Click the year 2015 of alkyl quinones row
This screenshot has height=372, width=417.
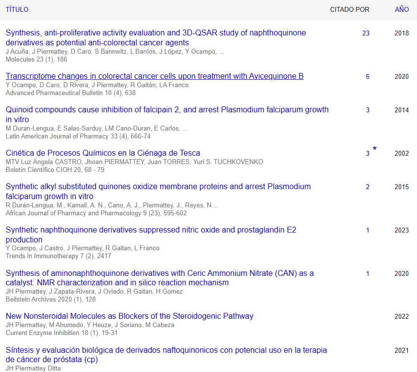point(402,187)
